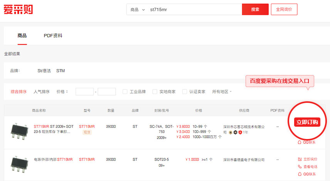Click the maximum price input field

point(107,92)
